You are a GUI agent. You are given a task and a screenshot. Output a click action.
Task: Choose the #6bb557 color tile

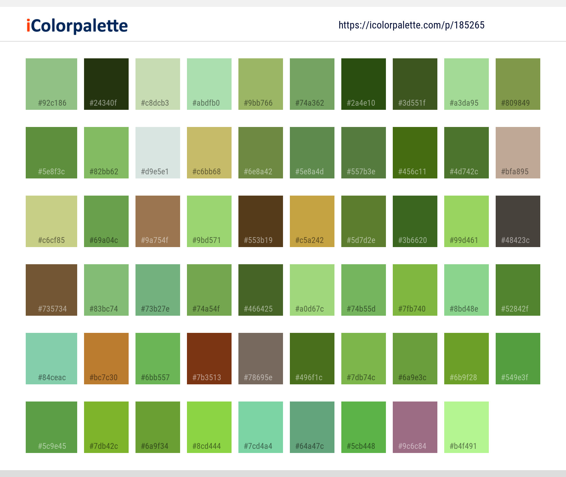point(158,359)
